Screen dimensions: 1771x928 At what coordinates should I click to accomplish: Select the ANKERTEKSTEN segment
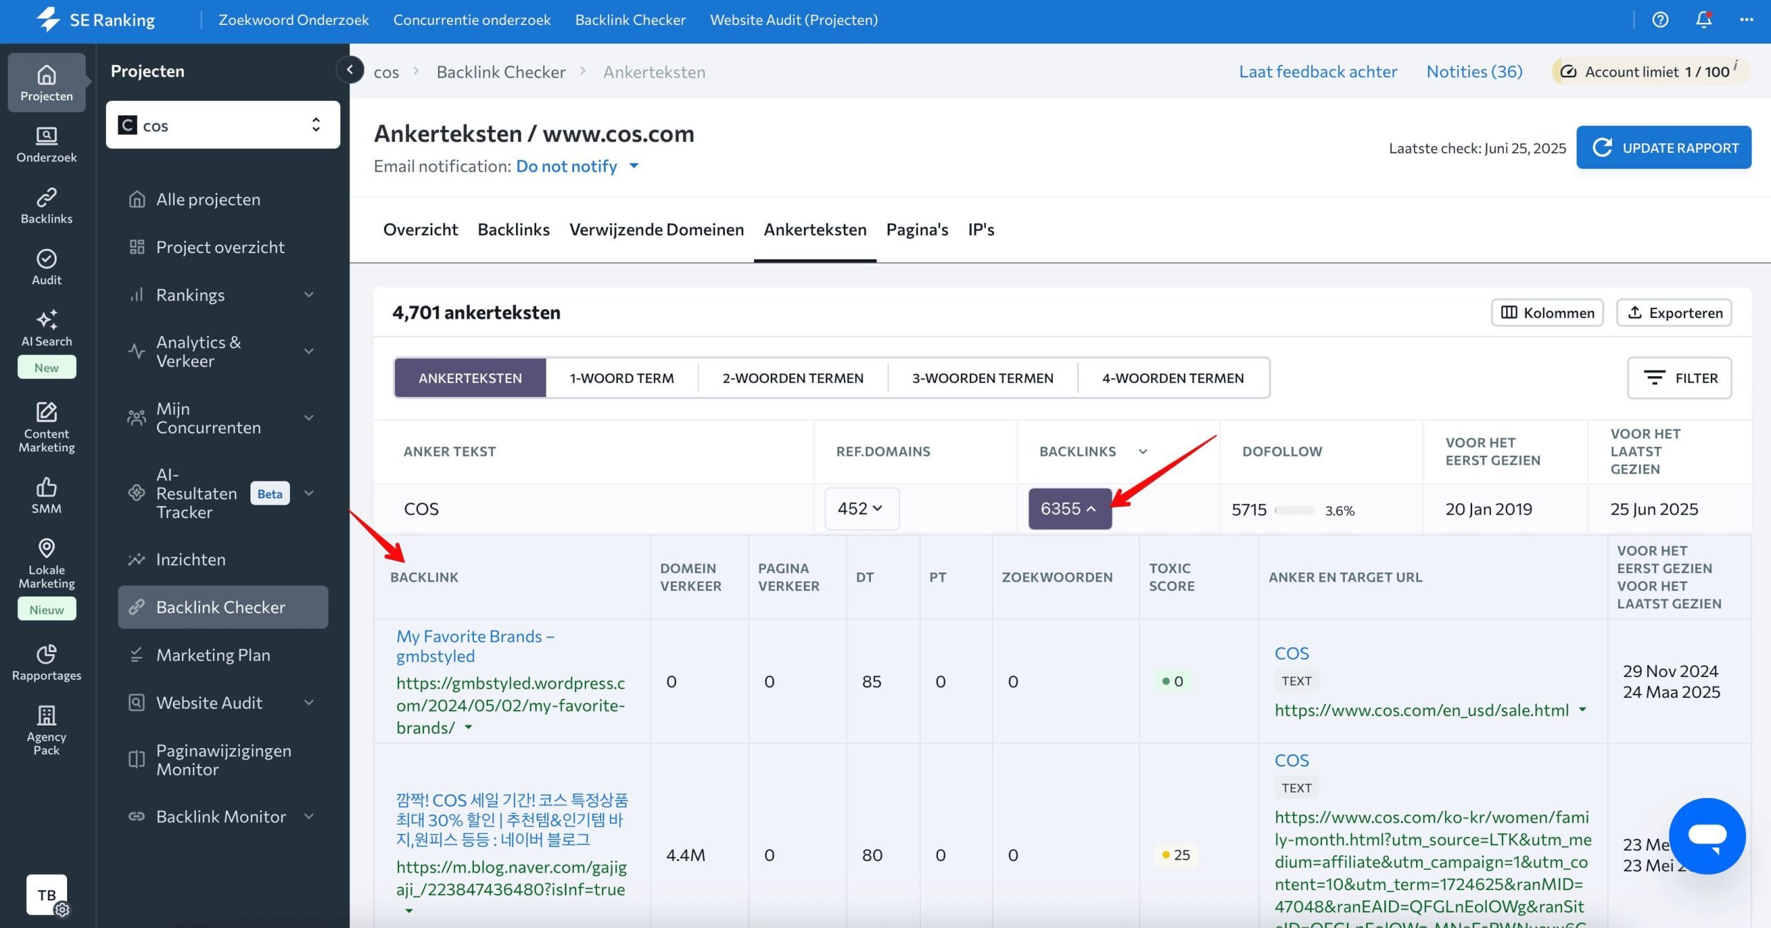coord(470,378)
